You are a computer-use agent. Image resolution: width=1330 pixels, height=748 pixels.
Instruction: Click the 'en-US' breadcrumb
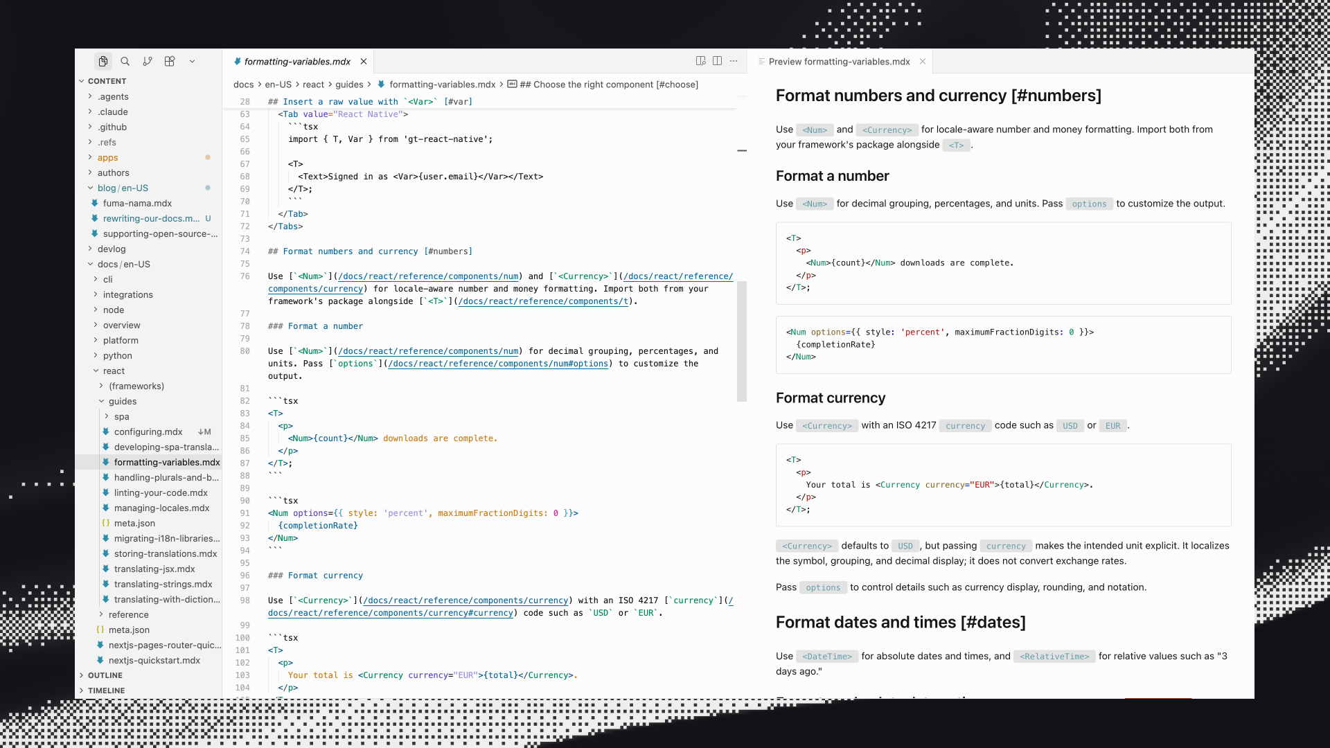coord(278,84)
